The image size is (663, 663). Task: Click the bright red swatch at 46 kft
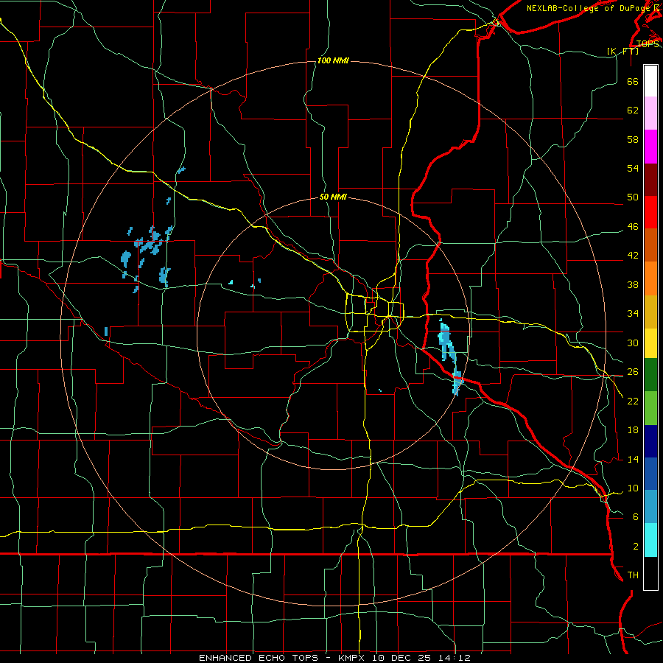pos(650,212)
